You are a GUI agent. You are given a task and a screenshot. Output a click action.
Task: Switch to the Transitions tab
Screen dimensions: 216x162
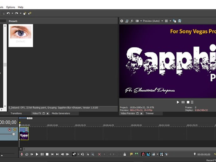tap(16, 114)
